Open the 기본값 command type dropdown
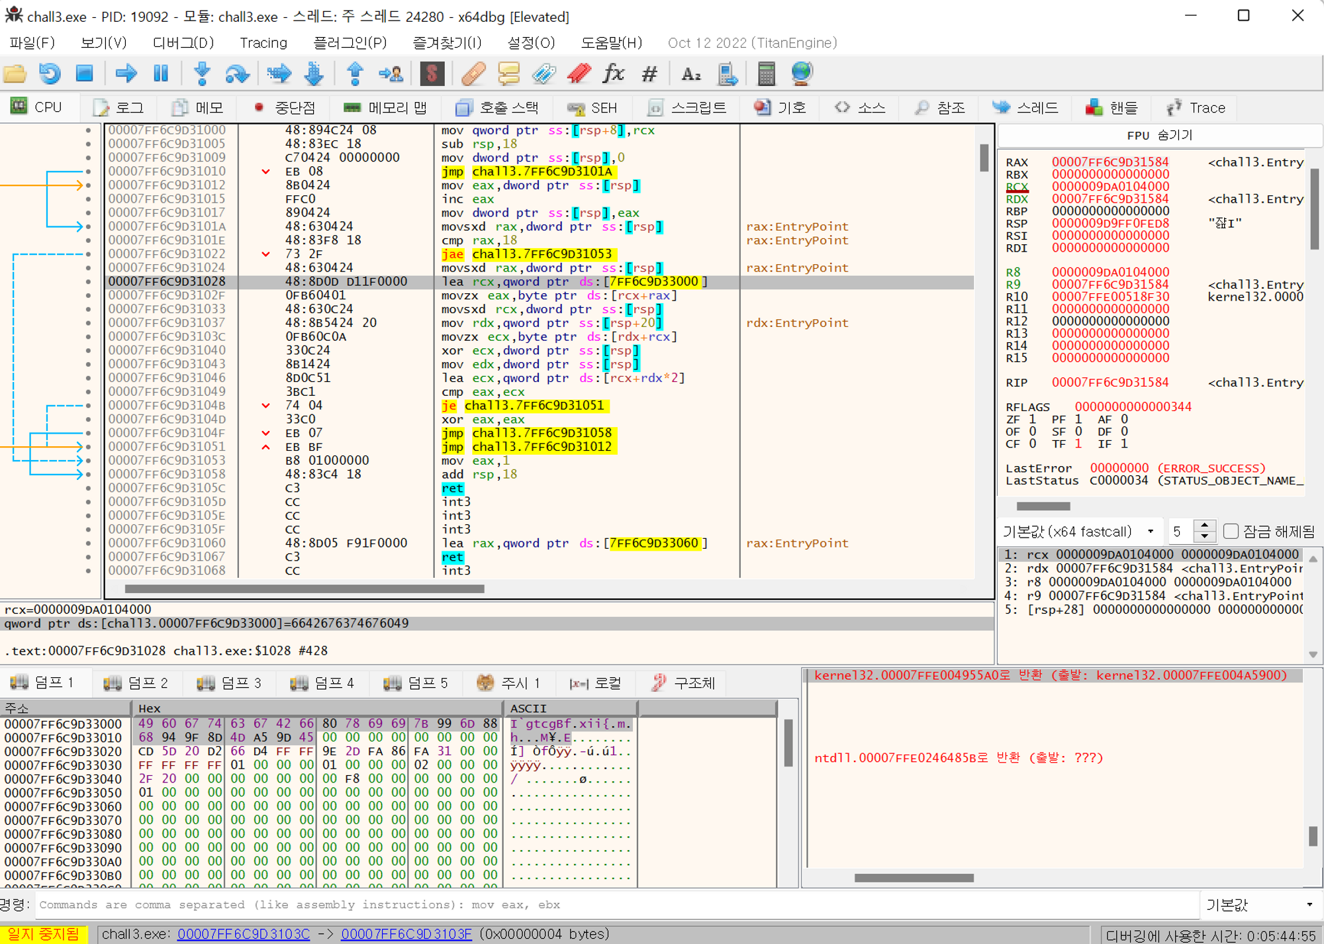Image resolution: width=1324 pixels, height=944 pixels. (1259, 905)
